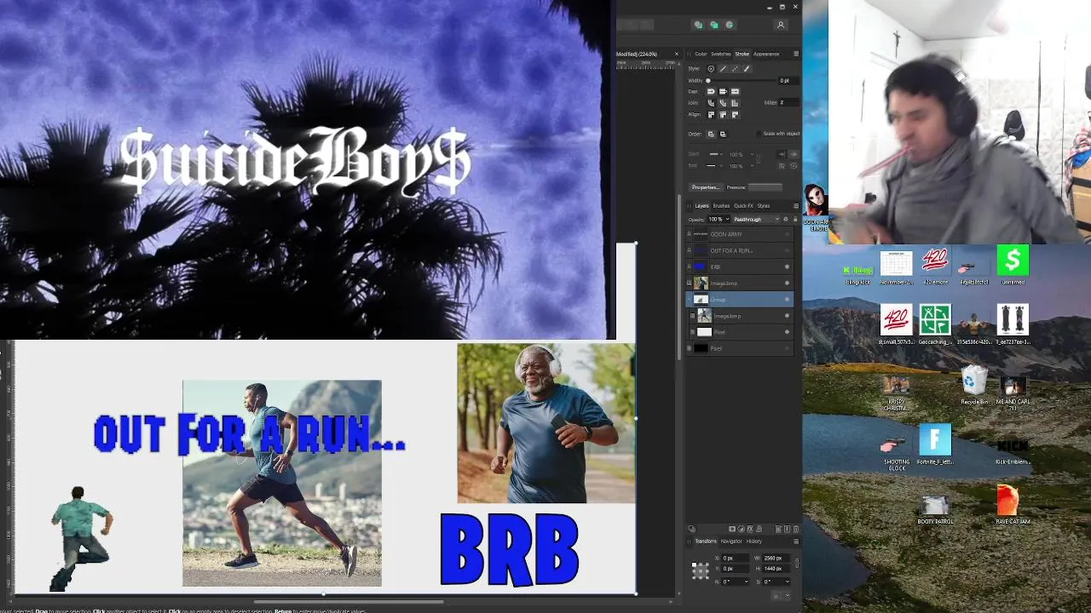Open the Stroke panel options menu
The width and height of the screenshot is (1091, 613).
point(796,54)
